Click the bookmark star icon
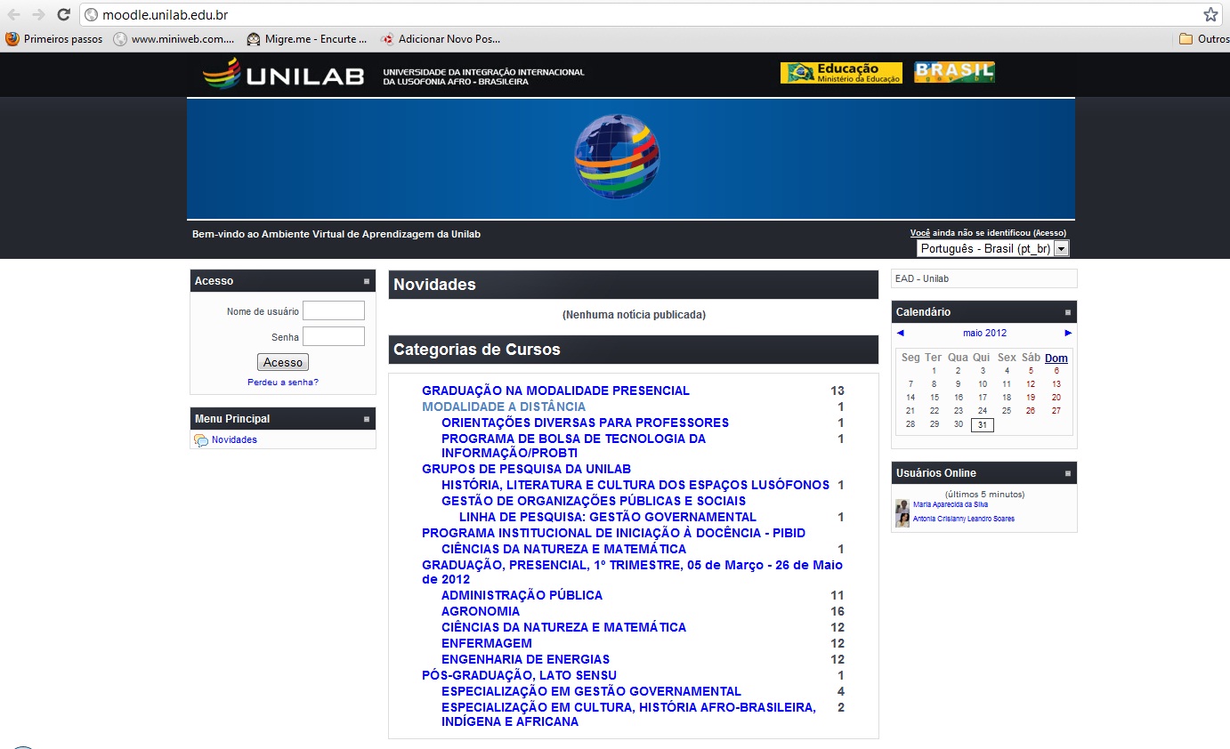This screenshot has width=1230, height=749. 1210,14
